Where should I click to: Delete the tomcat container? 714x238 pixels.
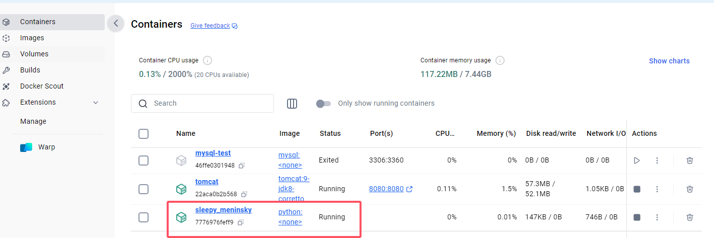[x=690, y=189]
